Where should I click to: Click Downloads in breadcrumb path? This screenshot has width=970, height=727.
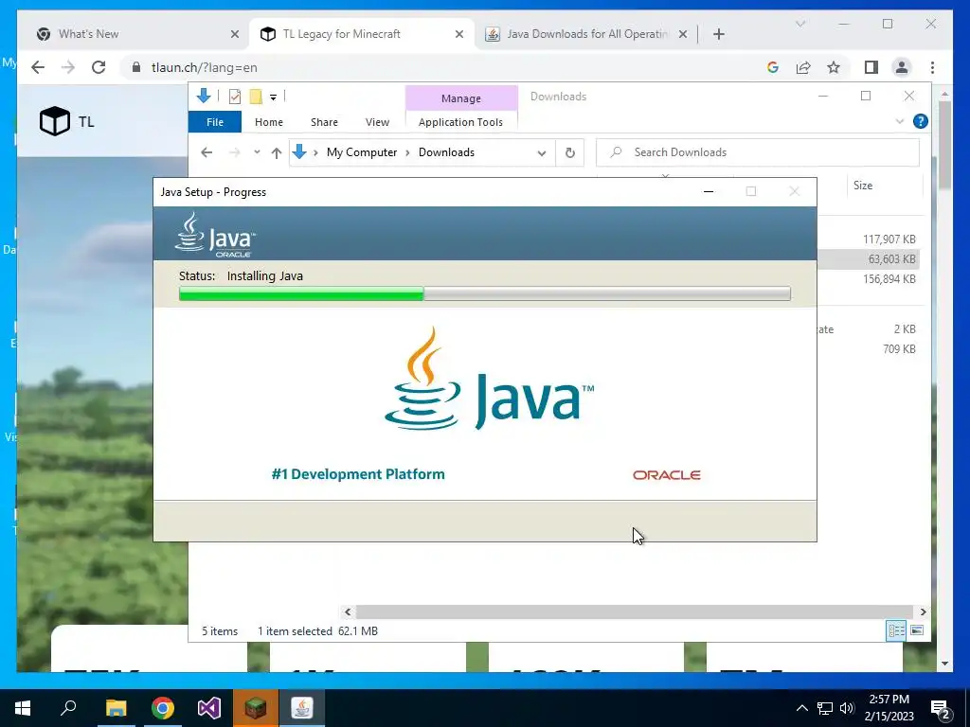pos(446,152)
